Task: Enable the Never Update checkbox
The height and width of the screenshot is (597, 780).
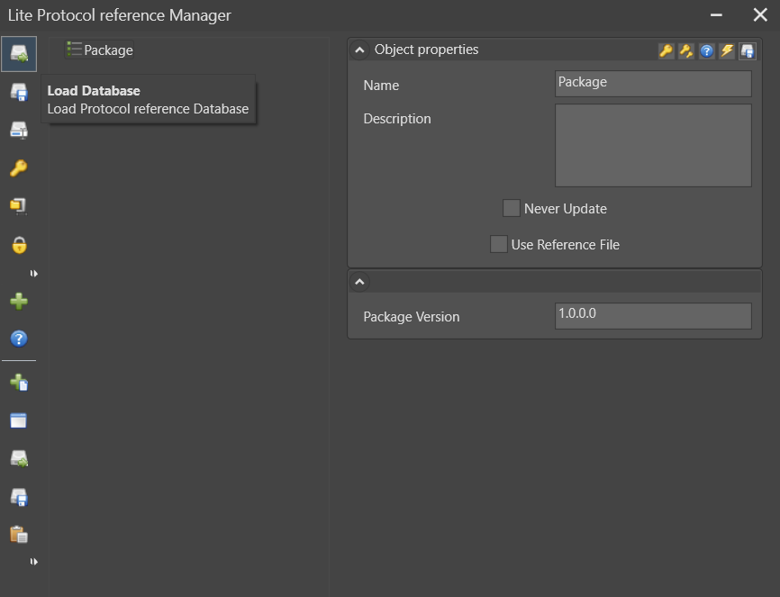Action: 512,209
